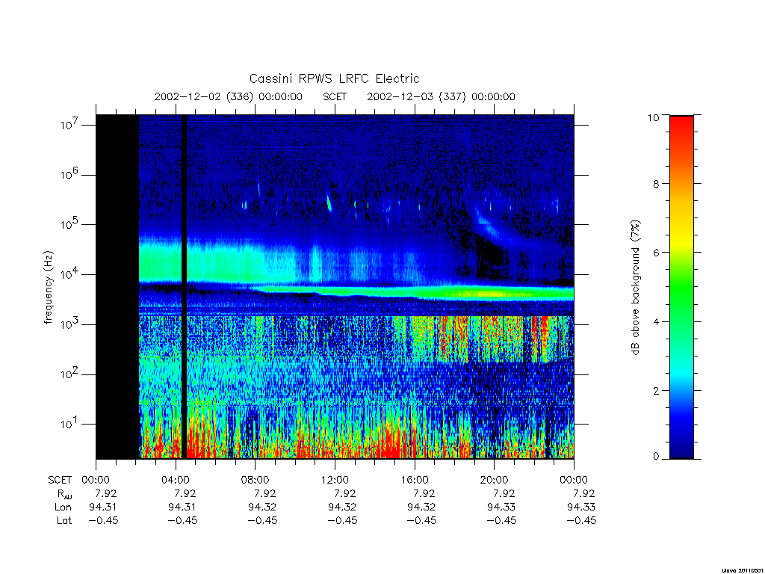Viewport: 765px width, 574px height.
Task: Click the colorbar tick label '4'
Action: 656,321
